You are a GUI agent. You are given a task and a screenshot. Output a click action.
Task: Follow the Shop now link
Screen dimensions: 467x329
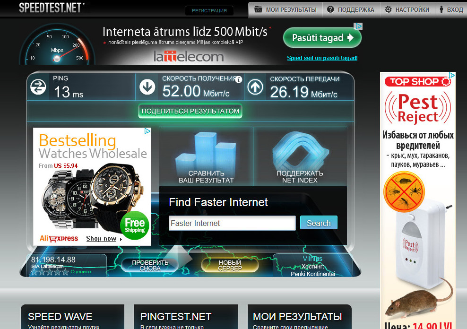click(x=101, y=239)
